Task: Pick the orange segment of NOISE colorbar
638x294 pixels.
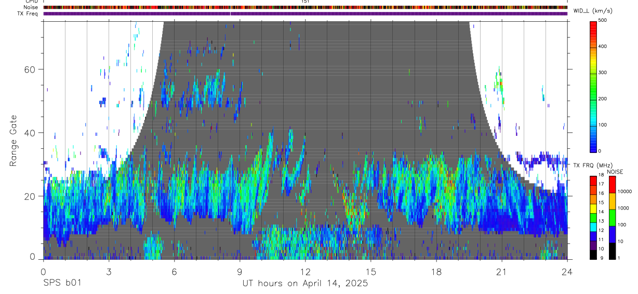Action: (x=612, y=201)
